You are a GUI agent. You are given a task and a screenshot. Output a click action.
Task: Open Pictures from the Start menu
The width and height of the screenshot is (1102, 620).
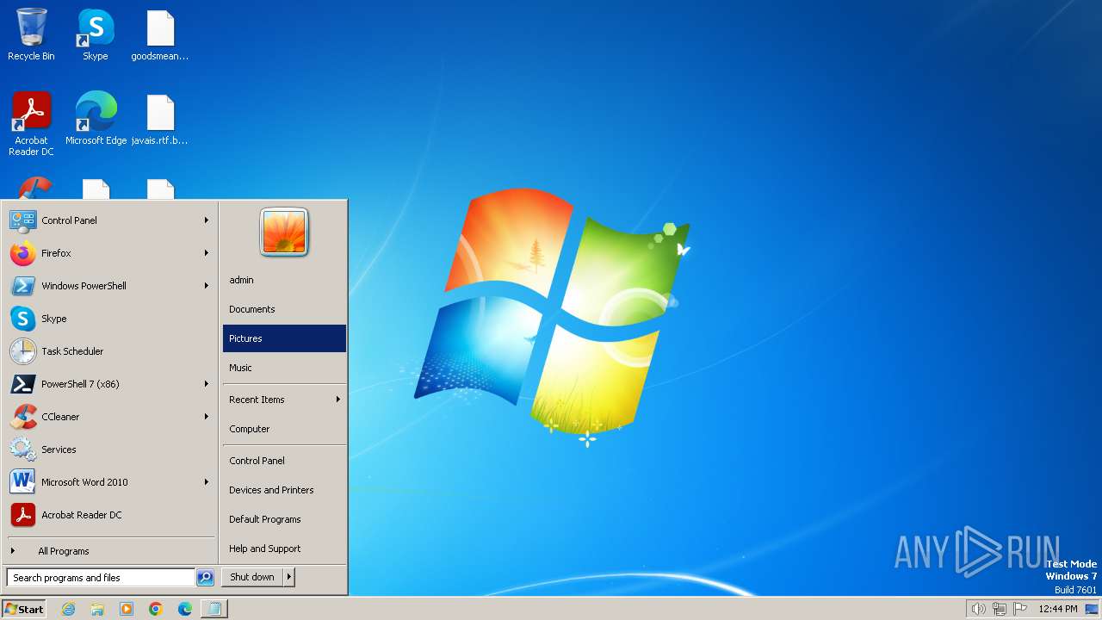[x=284, y=338]
